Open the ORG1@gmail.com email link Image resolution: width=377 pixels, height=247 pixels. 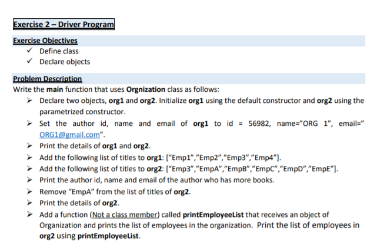click(69, 135)
